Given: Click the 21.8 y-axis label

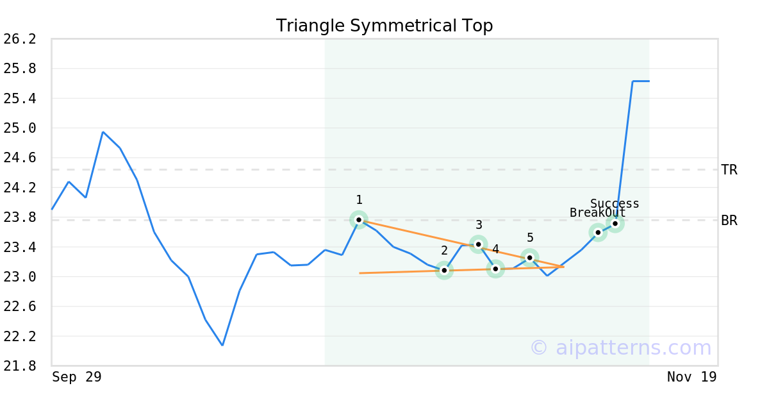Looking at the screenshot, I should coord(20,366).
